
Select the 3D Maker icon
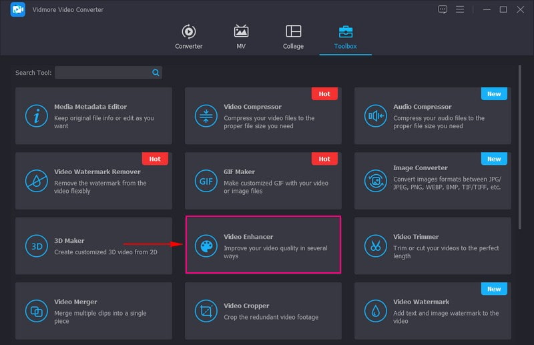(x=36, y=246)
